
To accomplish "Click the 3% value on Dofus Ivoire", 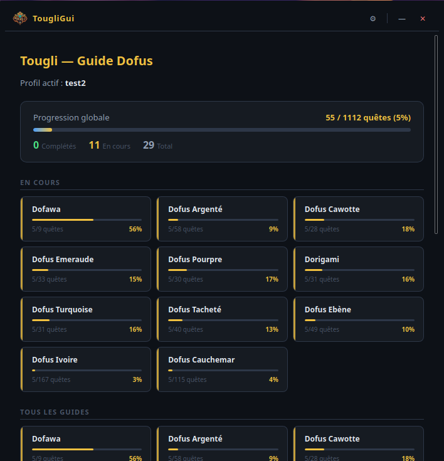I will pyautogui.click(x=137, y=379).
